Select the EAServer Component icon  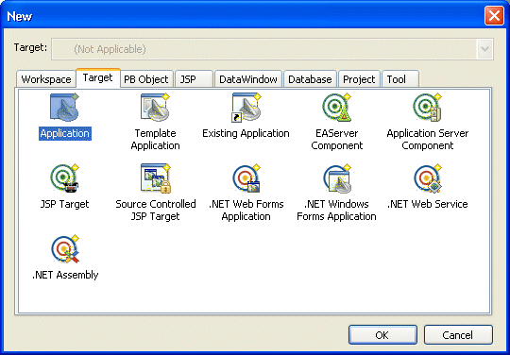coord(336,108)
